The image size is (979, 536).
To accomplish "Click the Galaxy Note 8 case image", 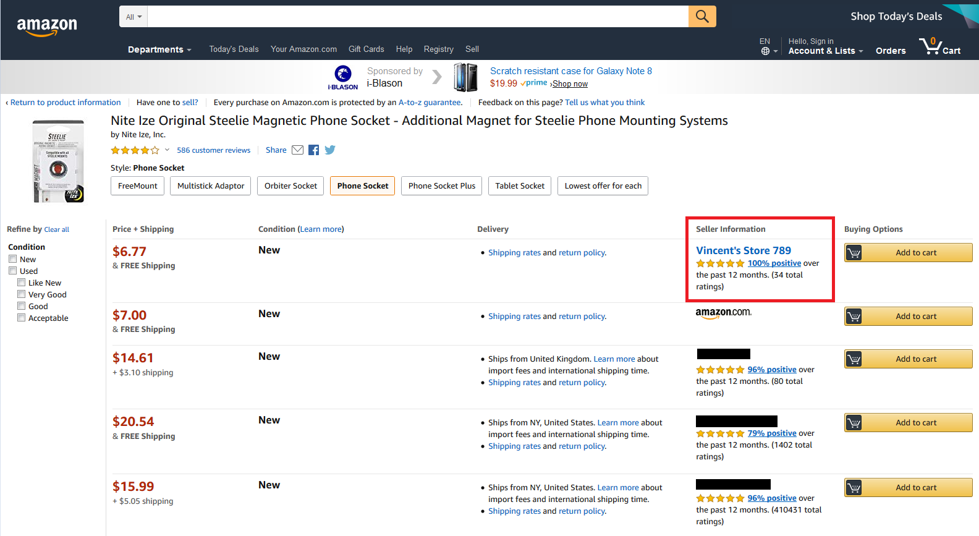I will pyautogui.click(x=466, y=77).
